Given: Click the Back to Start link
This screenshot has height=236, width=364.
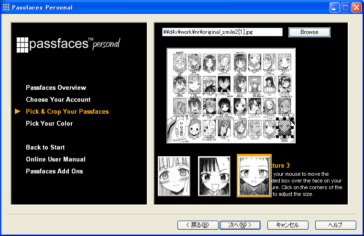Looking at the screenshot, I should tap(45, 147).
